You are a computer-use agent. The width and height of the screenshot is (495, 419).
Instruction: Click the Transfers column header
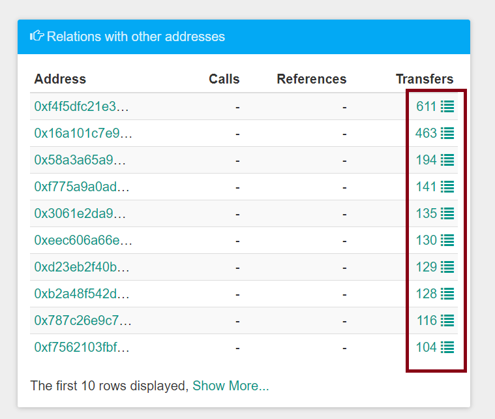(x=425, y=79)
